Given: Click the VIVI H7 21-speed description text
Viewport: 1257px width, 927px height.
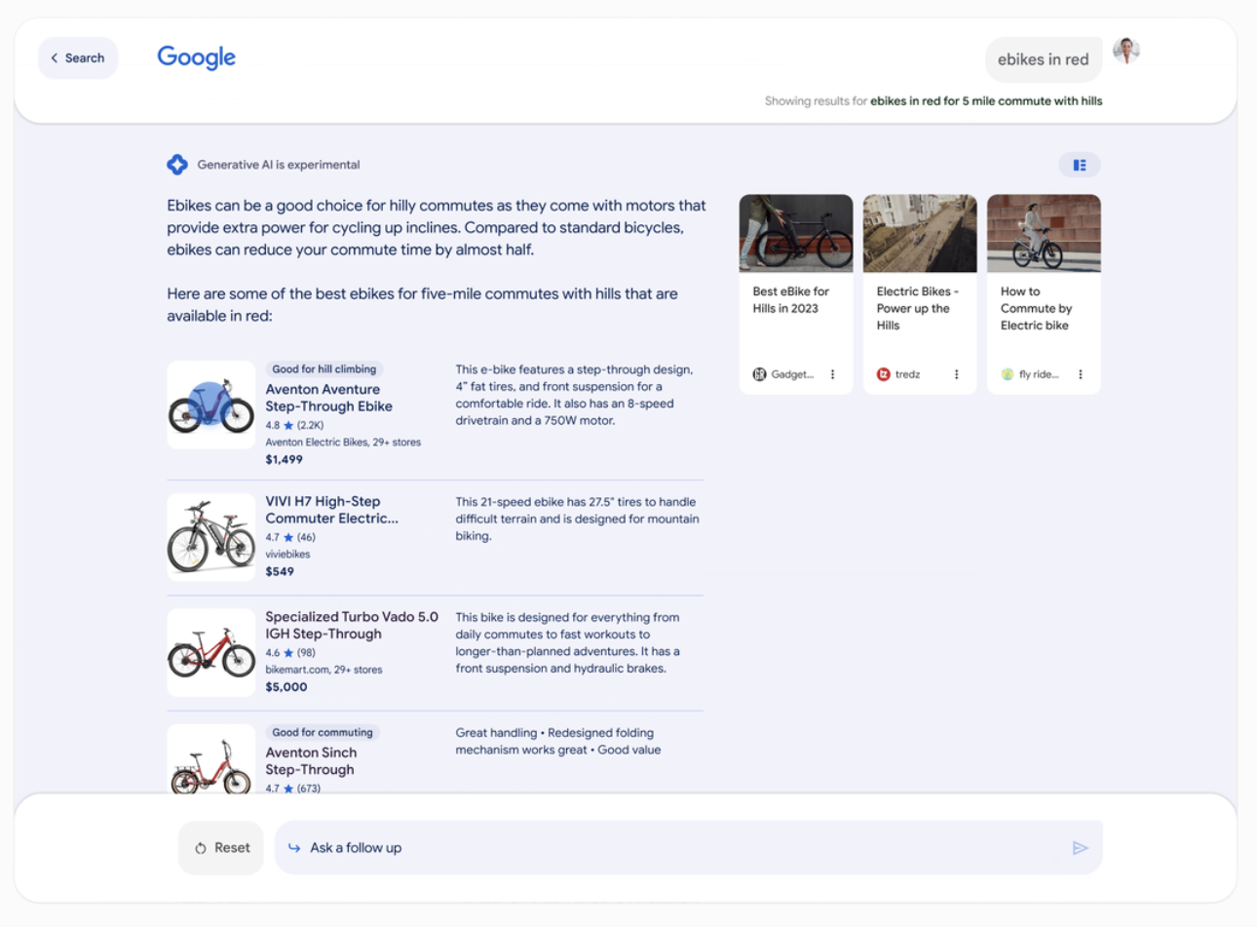Looking at the screenshot, I should coord(577,519).
